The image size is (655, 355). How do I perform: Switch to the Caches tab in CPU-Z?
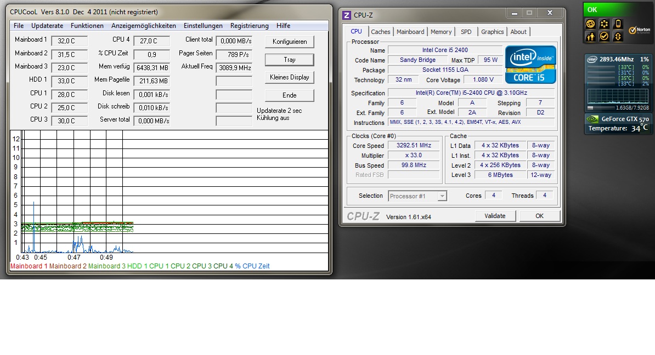(x=381, y=32)
